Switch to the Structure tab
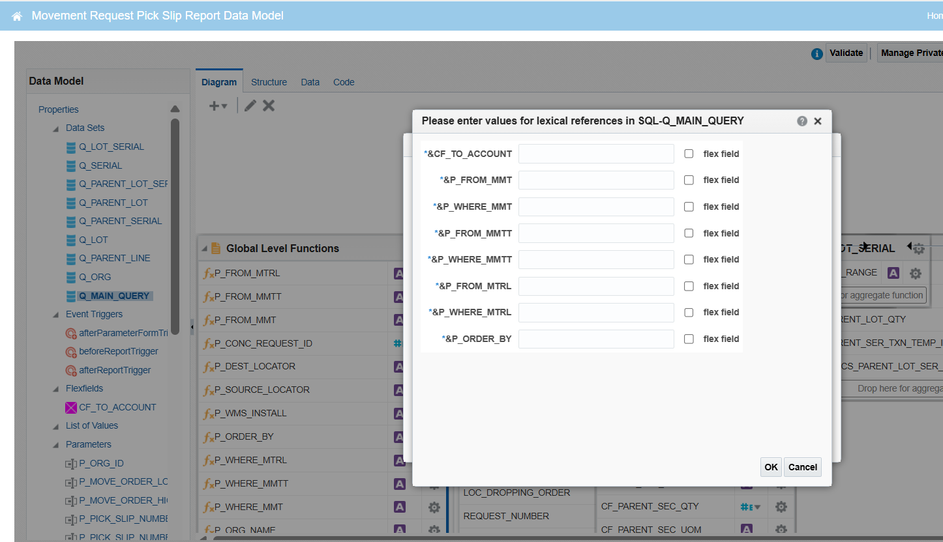Viewport: 943px width, 542px height. [x=269, y=82]
